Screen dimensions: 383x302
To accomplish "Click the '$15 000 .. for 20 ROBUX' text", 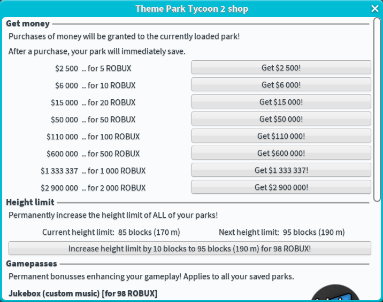I will [x=93, y=102].
